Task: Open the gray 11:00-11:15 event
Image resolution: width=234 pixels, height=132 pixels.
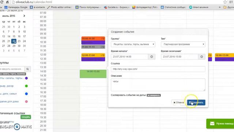Action: click(x=93, y=47)
